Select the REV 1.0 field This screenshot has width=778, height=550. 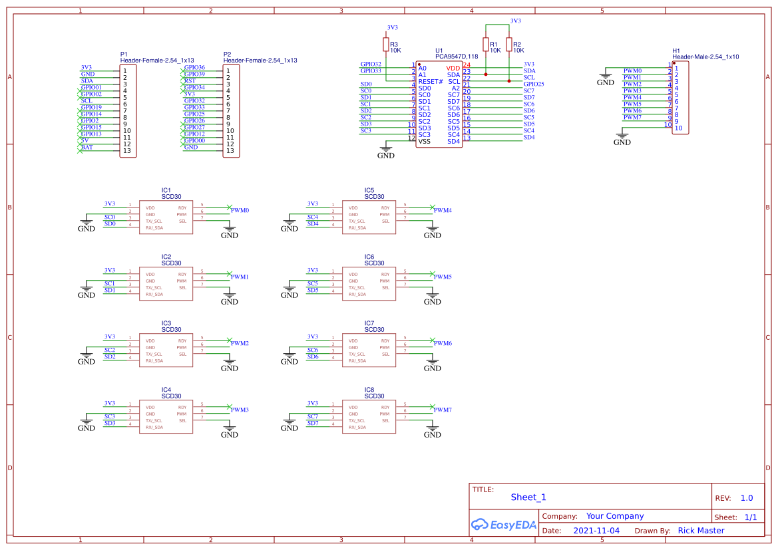745,497
